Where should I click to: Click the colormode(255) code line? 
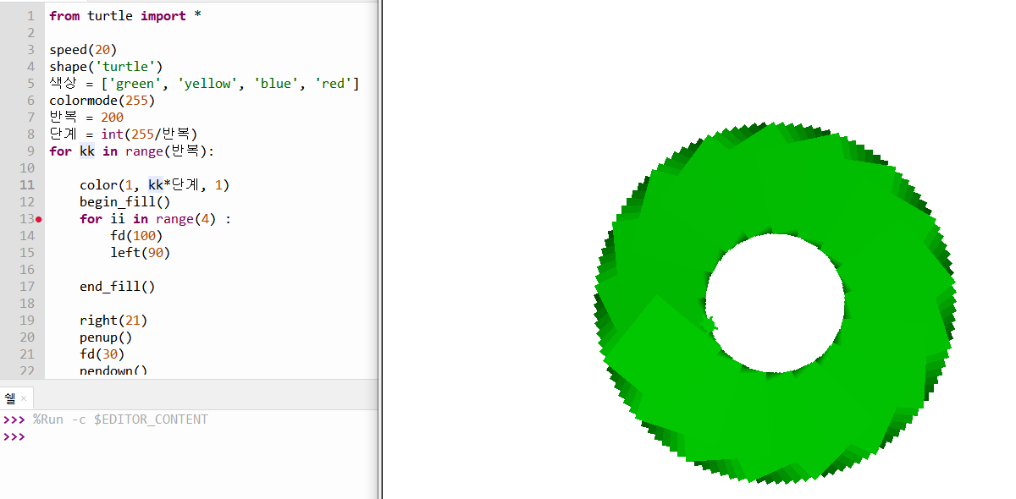coord(102,101)
